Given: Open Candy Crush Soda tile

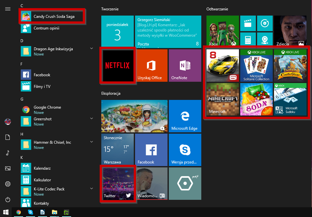Looking at the screenshot, I should [256, 99].
